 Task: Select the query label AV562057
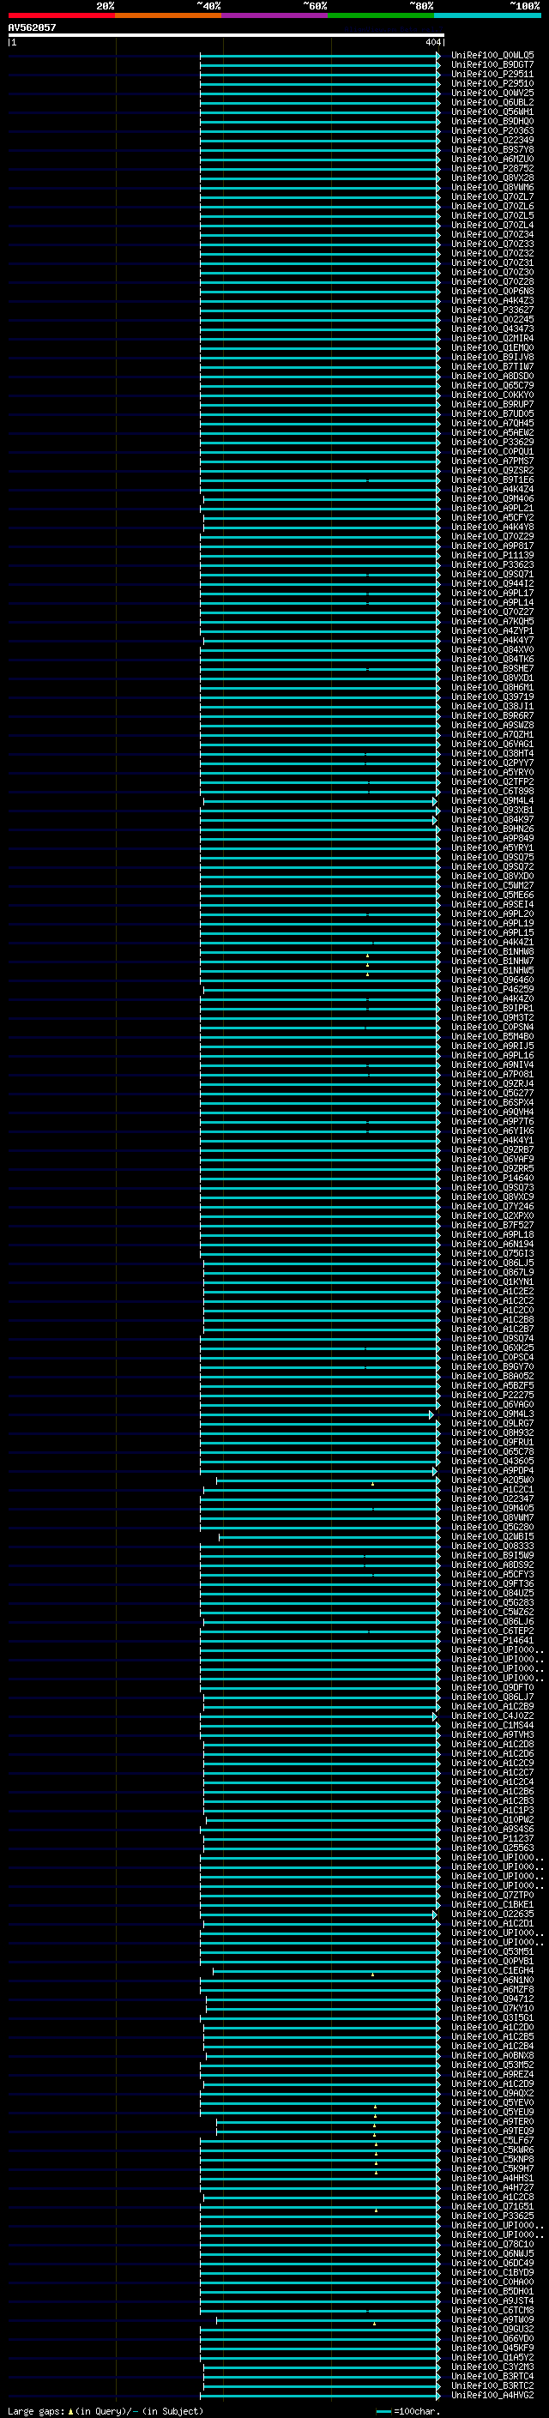(x=32, y=28)
